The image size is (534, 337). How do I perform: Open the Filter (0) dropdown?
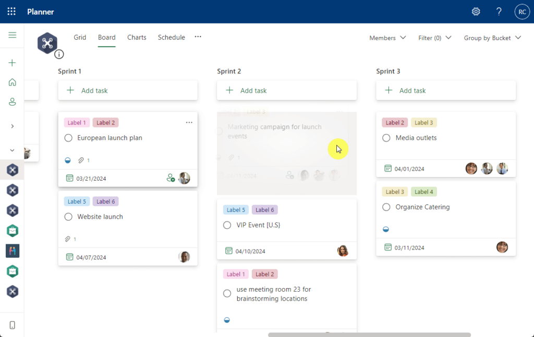click(x=435, y=38)
